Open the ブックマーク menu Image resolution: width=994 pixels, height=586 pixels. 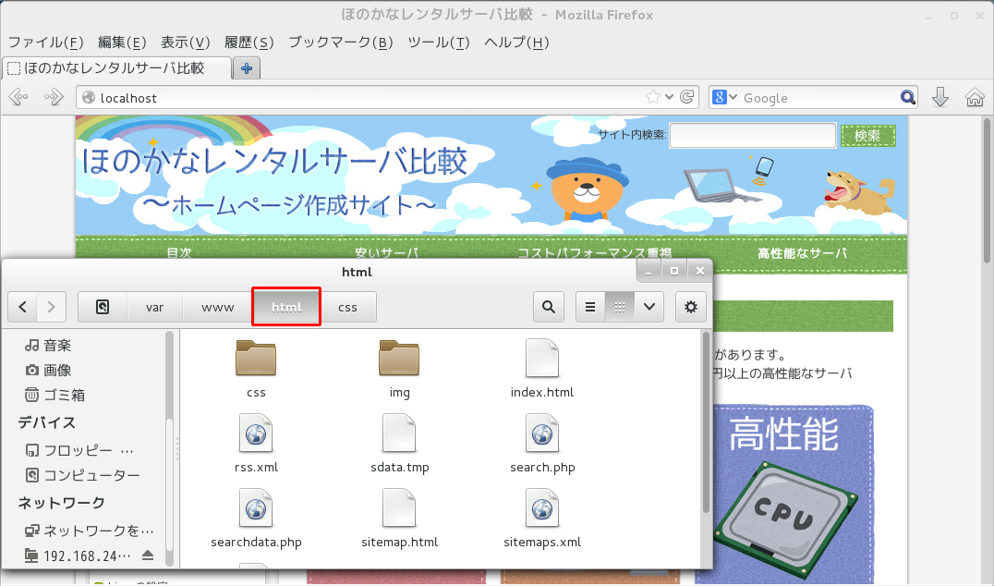[340, 43]
